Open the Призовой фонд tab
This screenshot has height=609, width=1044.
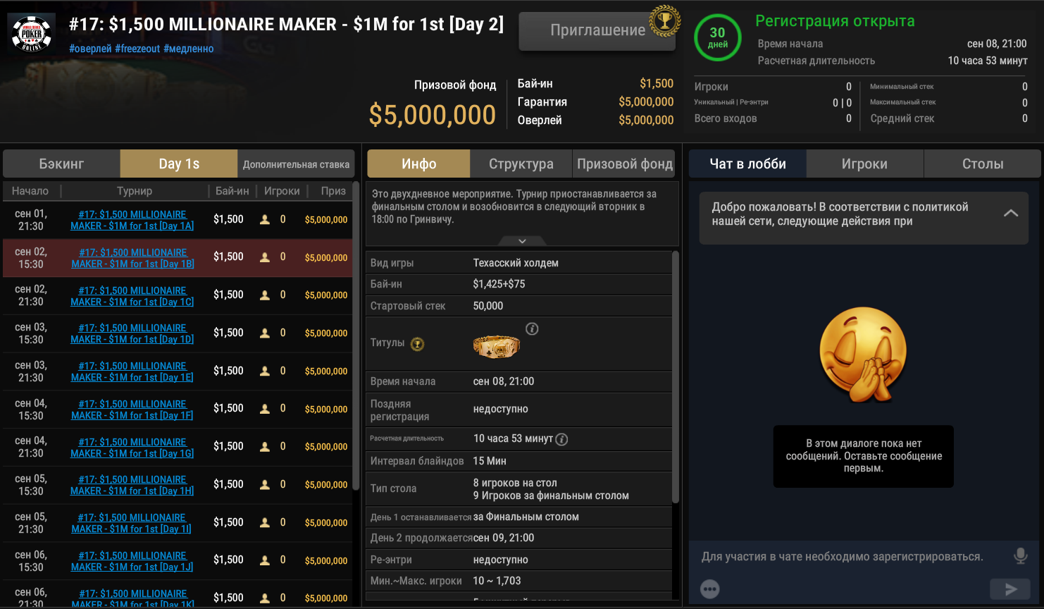(624, 164)
